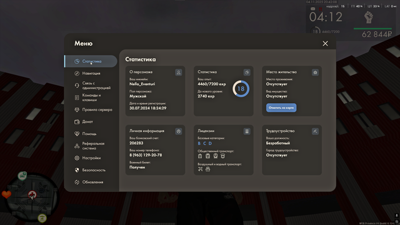Viewport: 400px width, 225px height.
Task: Click the wallet icon beside Донат
Action: 77,122
